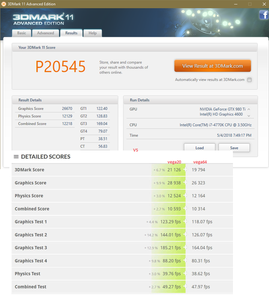The width and height of the screenshot is (269, 301).
Task: Click the DETAILED SCORES heading
Action: 45,157
